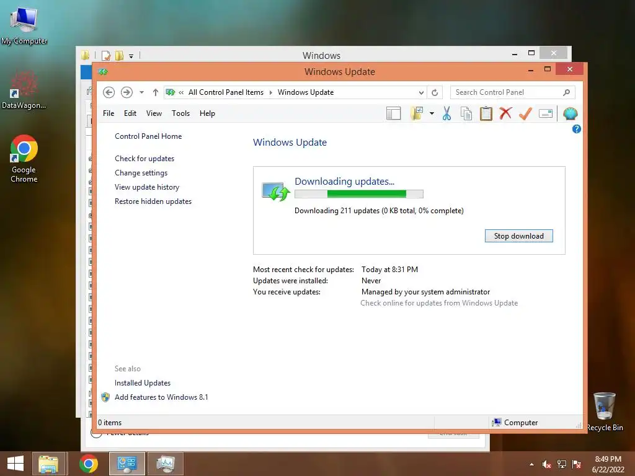This screenshot has width=635, height=476.
Task: Click the Up one level arrow
Action: click(x=155, y=92)
